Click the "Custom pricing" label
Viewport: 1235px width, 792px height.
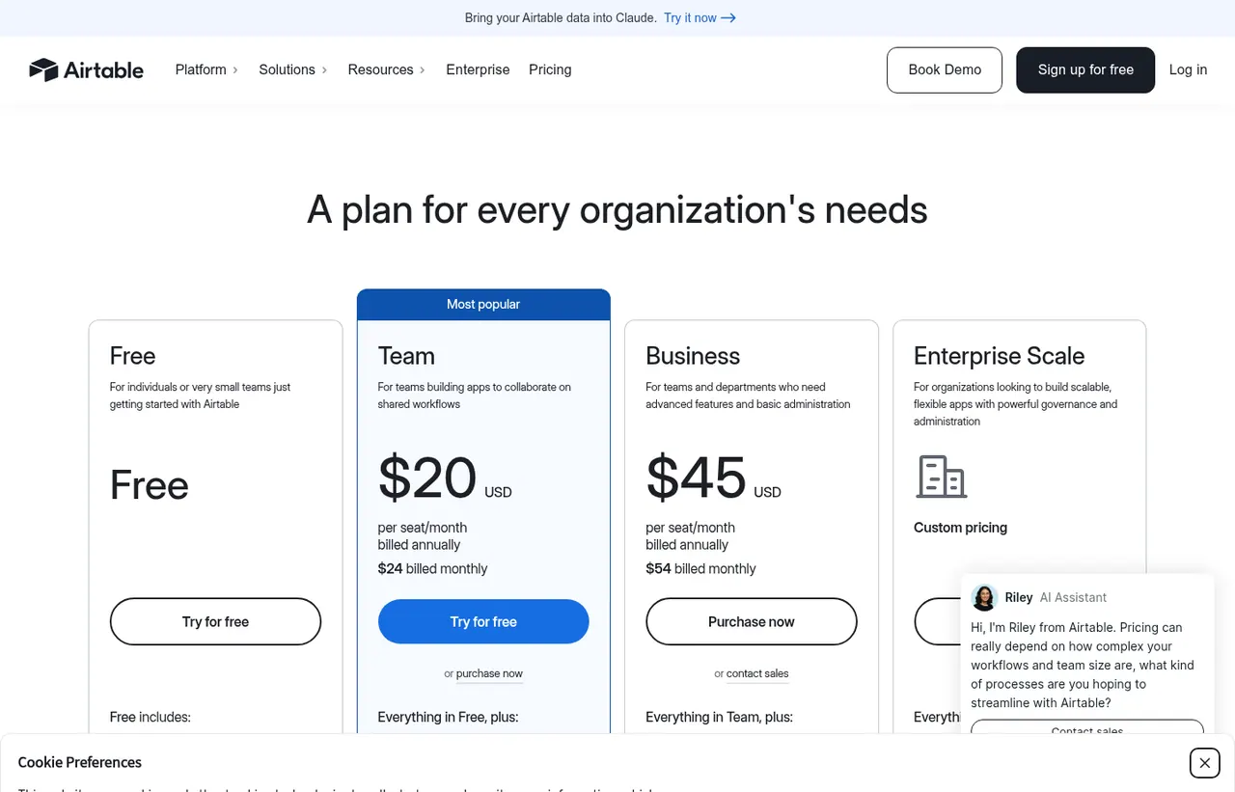(960, 528)
